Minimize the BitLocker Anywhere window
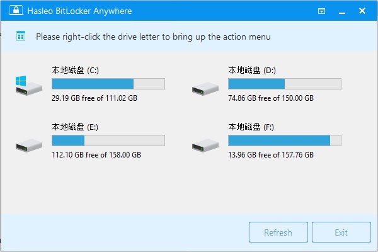This screenshot has height=252, width=378. (343, 11)
